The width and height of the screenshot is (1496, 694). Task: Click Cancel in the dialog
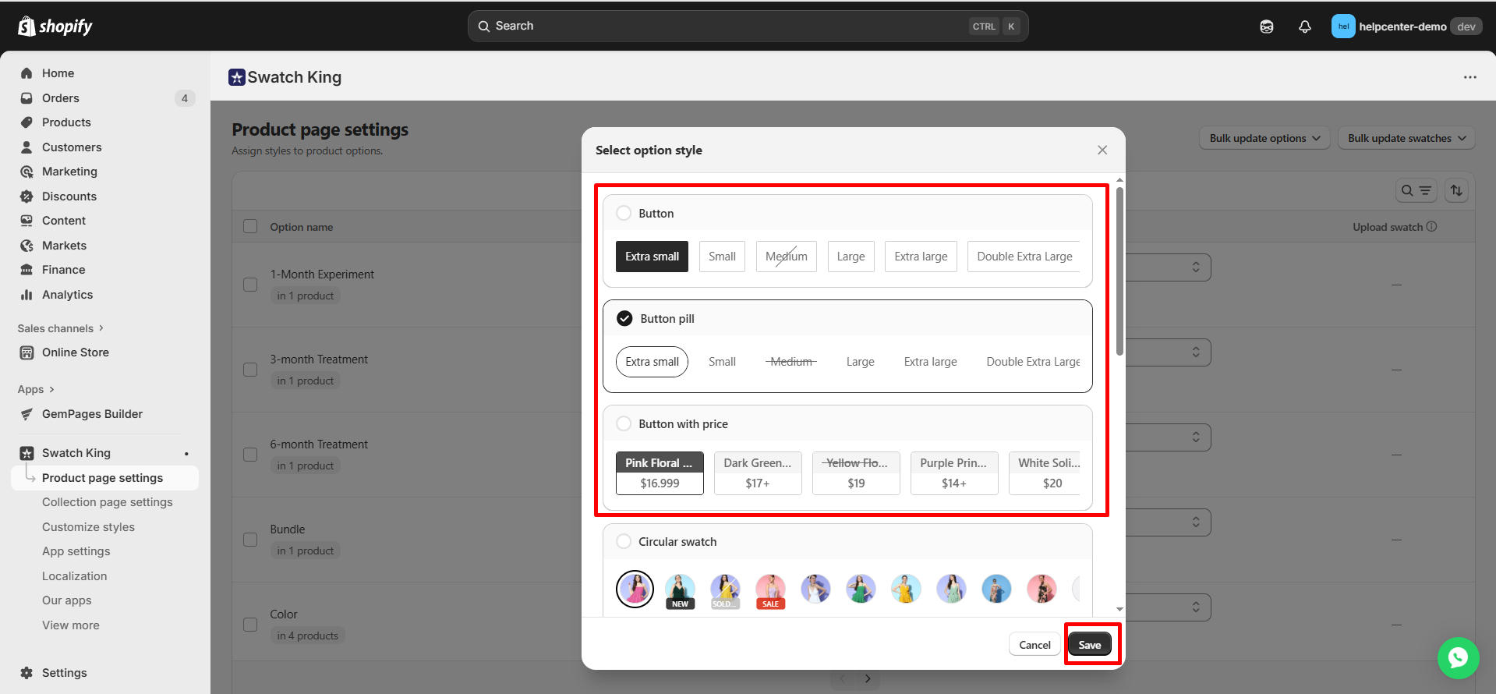click(1034, 645)
